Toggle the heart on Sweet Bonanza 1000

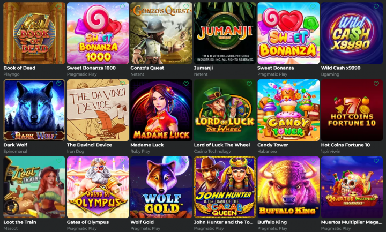tap(122, 7)
